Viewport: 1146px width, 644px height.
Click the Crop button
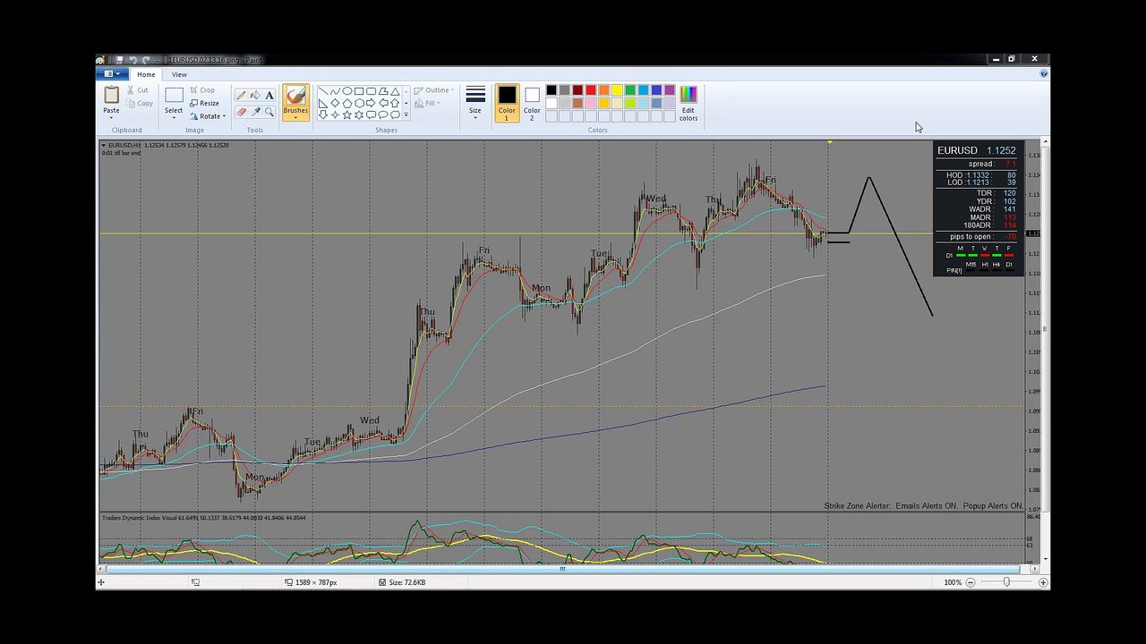pyautogui.click(x=201, y=90)
